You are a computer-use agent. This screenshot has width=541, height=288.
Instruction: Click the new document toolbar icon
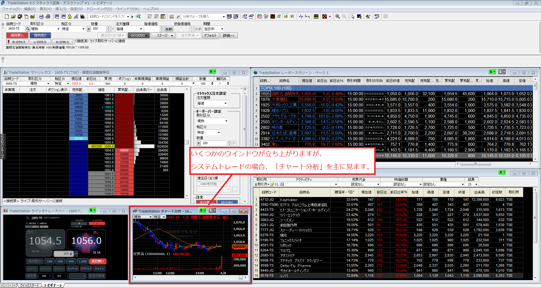pyautogui.click(x=7, y=16)
